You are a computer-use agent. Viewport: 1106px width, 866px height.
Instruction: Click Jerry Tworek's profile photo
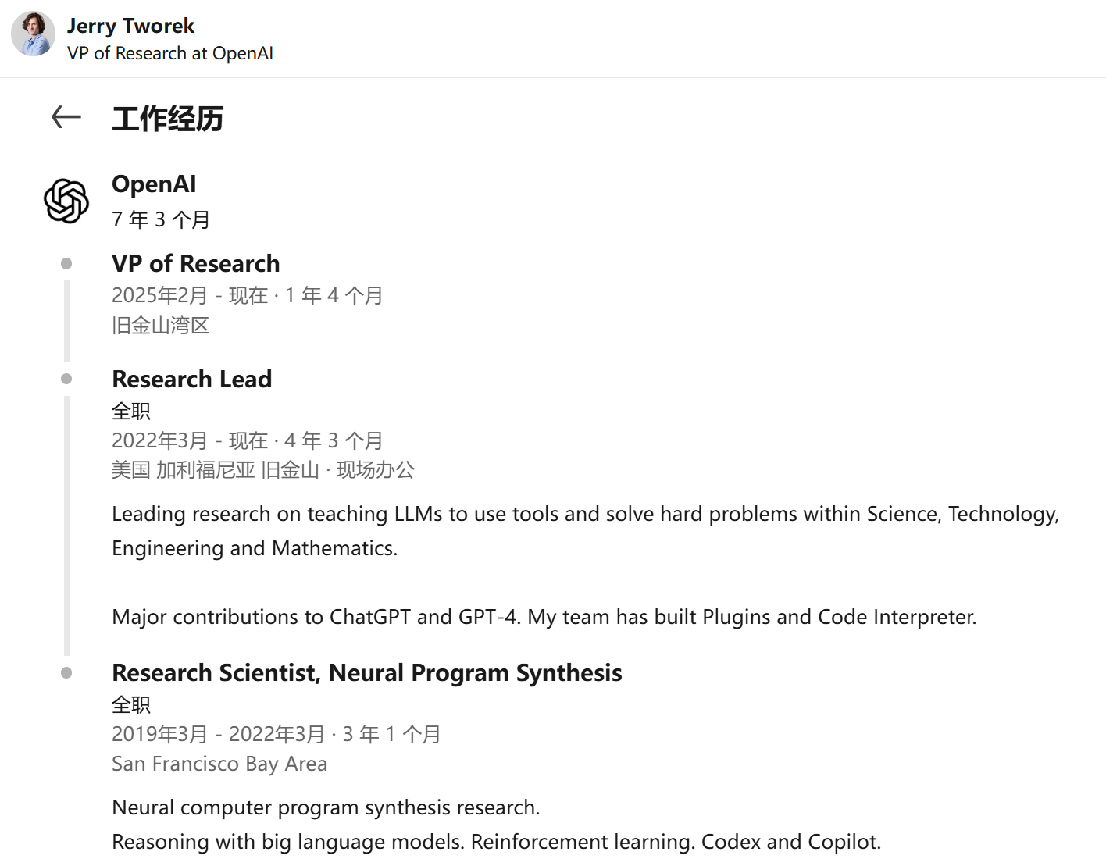tap(33, 34)
